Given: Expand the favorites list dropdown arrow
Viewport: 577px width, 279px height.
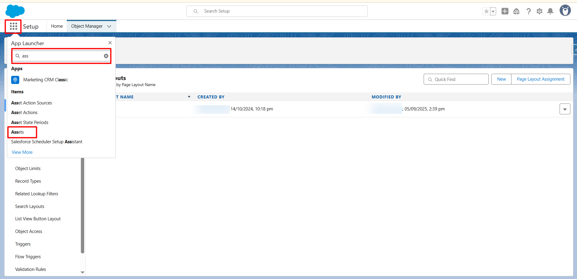Looking at the screenshot, I should tap(493, 11).
